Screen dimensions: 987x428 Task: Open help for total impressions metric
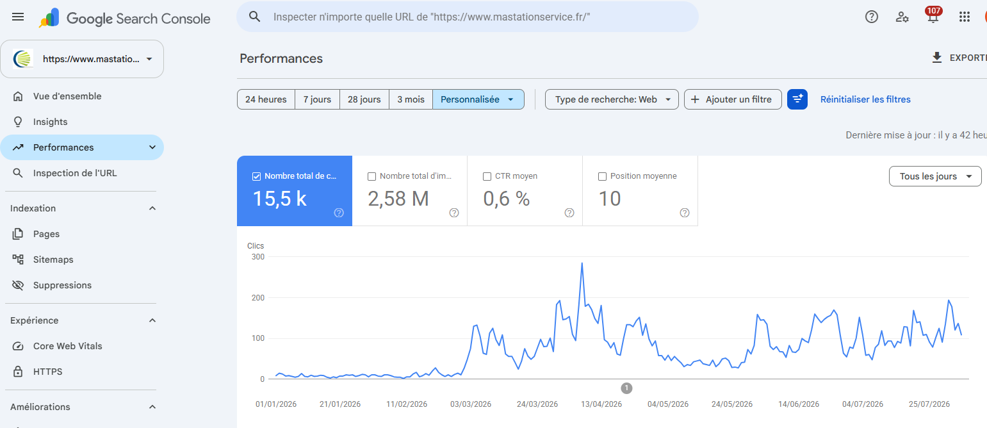(x=454, y=213)
